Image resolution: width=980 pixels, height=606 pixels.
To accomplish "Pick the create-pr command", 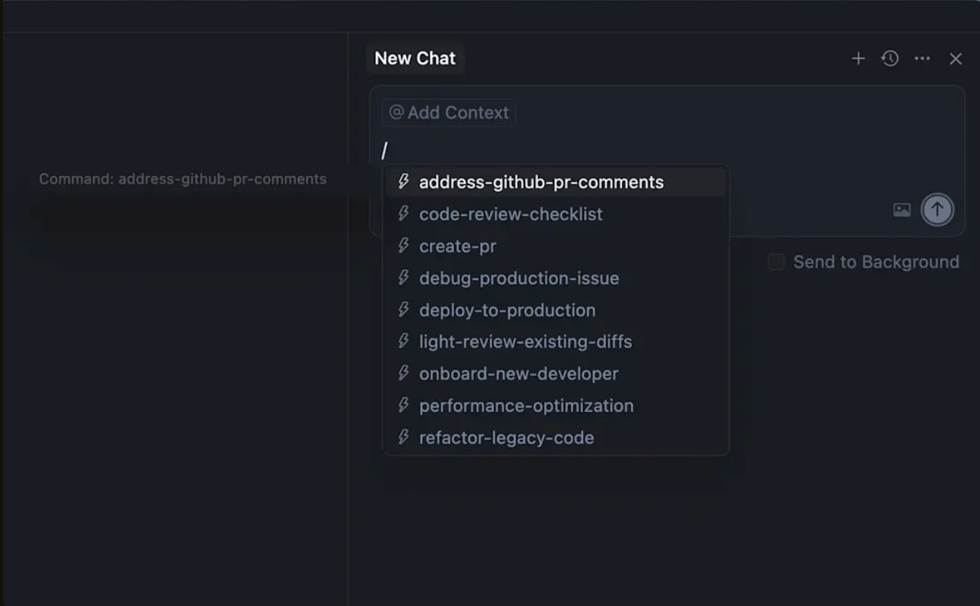I will pyautogui.click(x=457, y=246).
